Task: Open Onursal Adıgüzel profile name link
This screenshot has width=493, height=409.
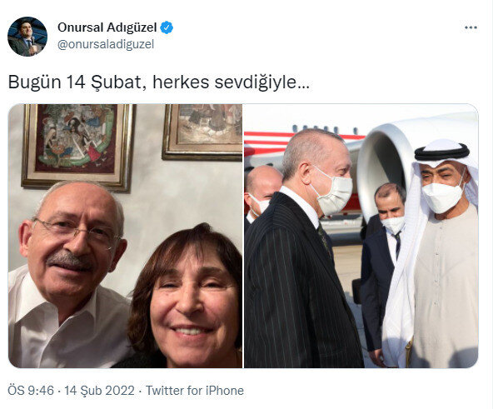Action: click(x=107, y=27)
